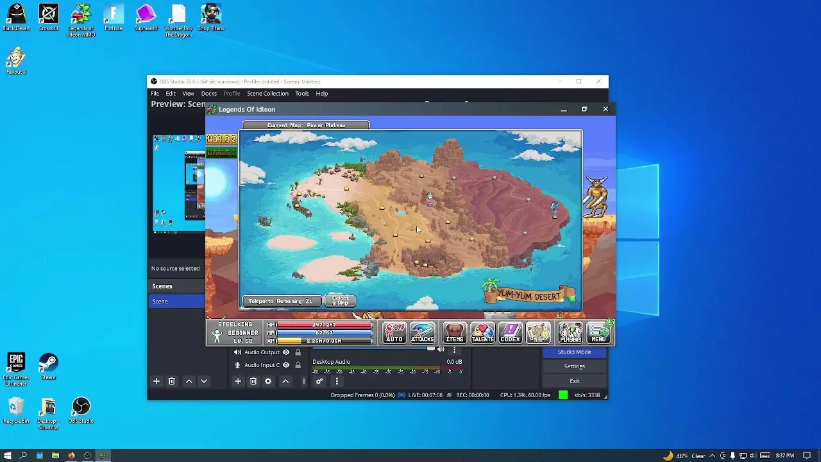Mute the mixer channel speaker icon
Screen dimensions: 821x462
(441, 350)
